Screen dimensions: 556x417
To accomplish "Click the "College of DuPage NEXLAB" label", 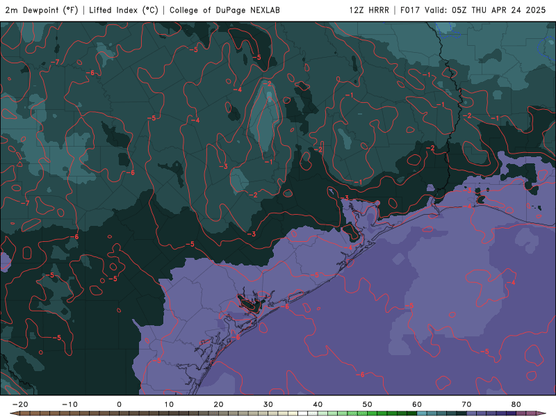I will pyautogui.click(x=224, y=10).
